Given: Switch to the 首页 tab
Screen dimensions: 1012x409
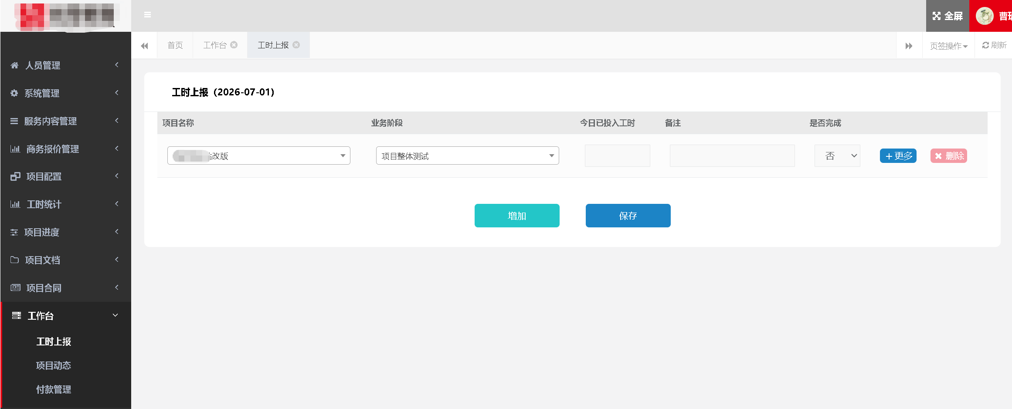Looking at the screenshot, I should (x=175, y=45).
